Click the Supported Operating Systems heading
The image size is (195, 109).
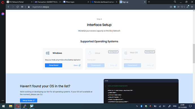tap(99, 41)
